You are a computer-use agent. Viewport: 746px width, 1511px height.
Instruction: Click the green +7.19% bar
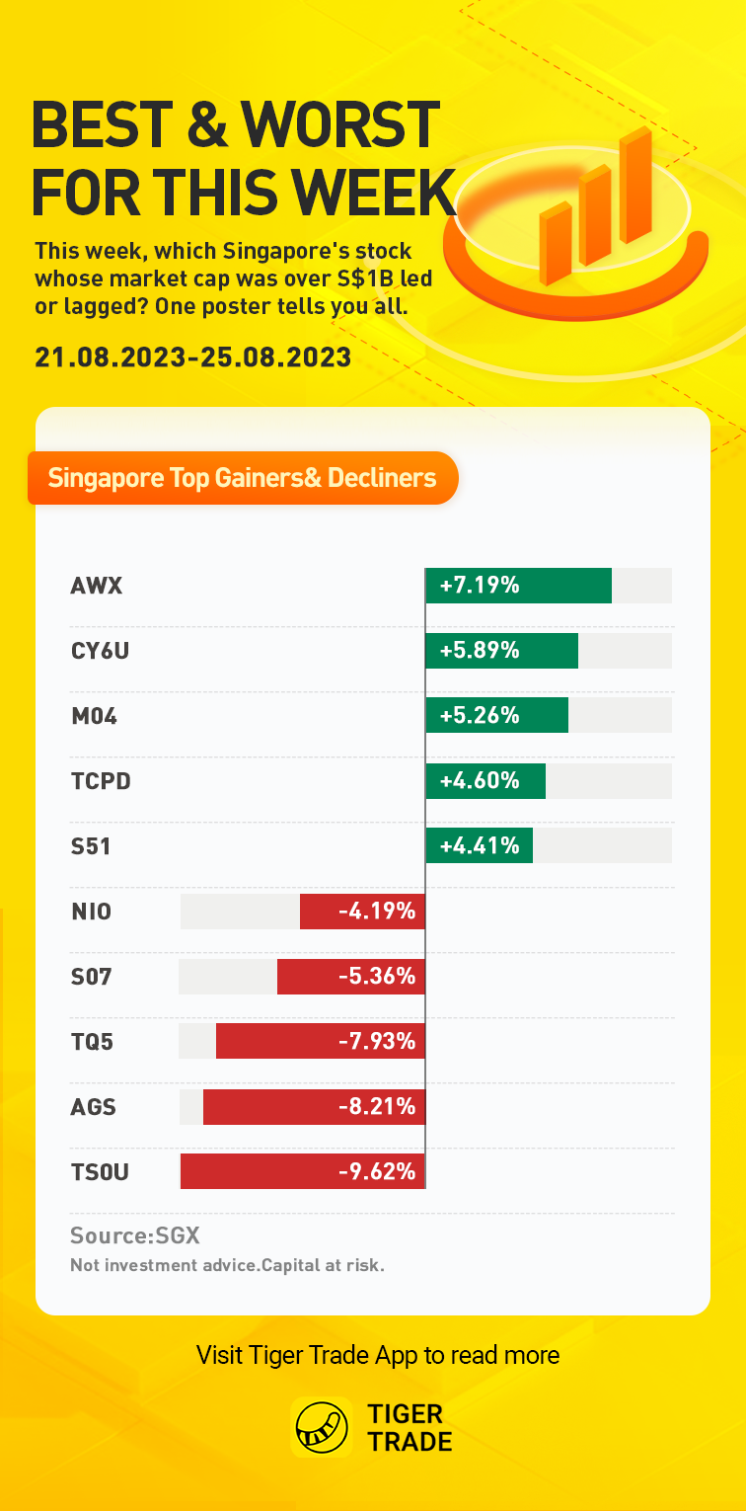(x=519, y=586)
